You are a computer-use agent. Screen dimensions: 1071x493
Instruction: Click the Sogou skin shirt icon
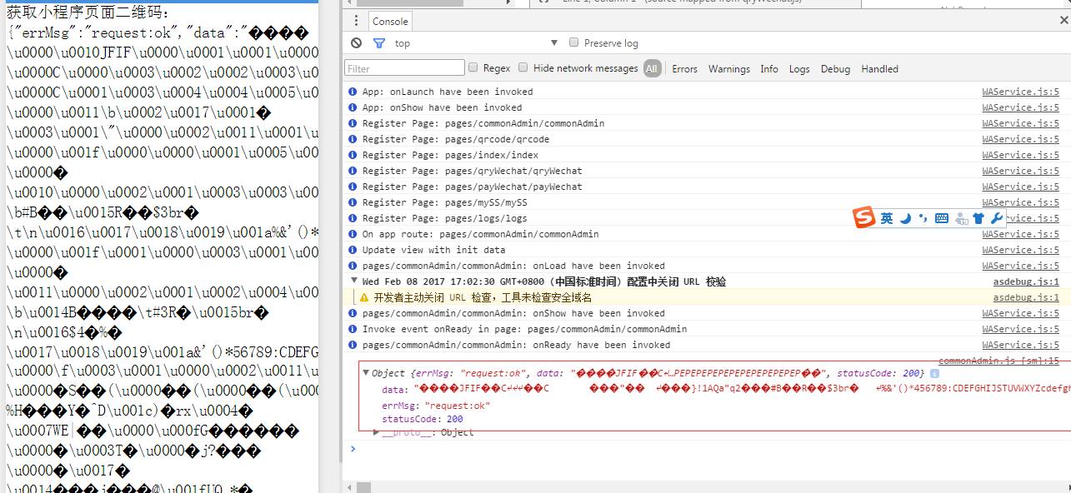(978, 218)
